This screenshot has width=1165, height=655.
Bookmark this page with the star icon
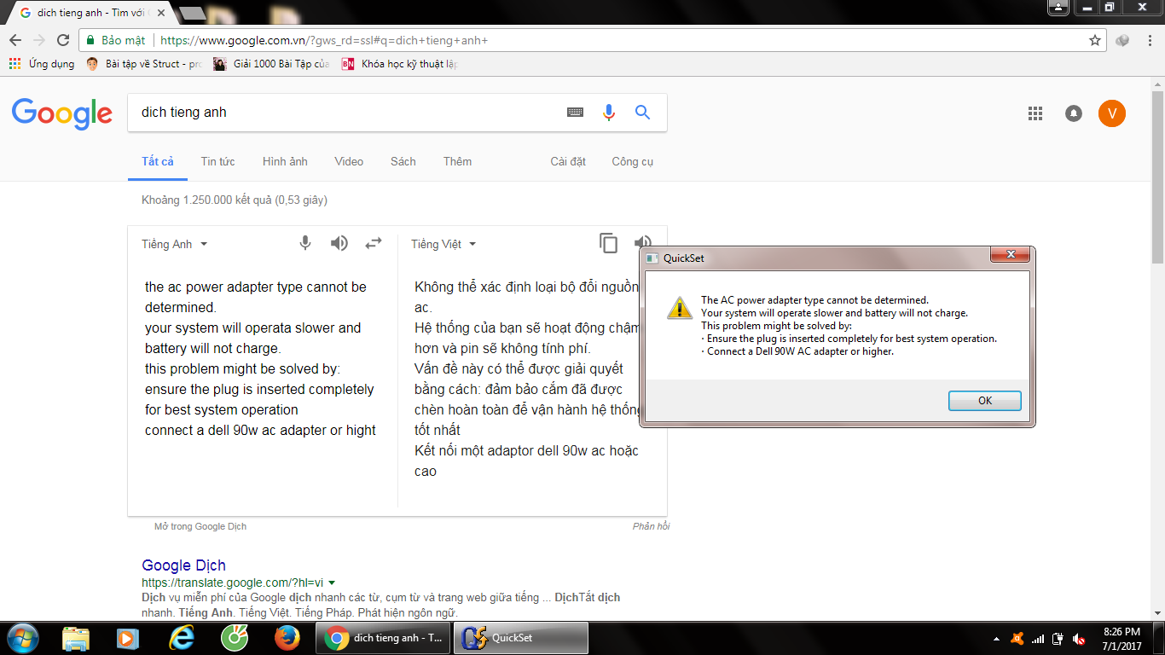click(x=1095, y=40)
